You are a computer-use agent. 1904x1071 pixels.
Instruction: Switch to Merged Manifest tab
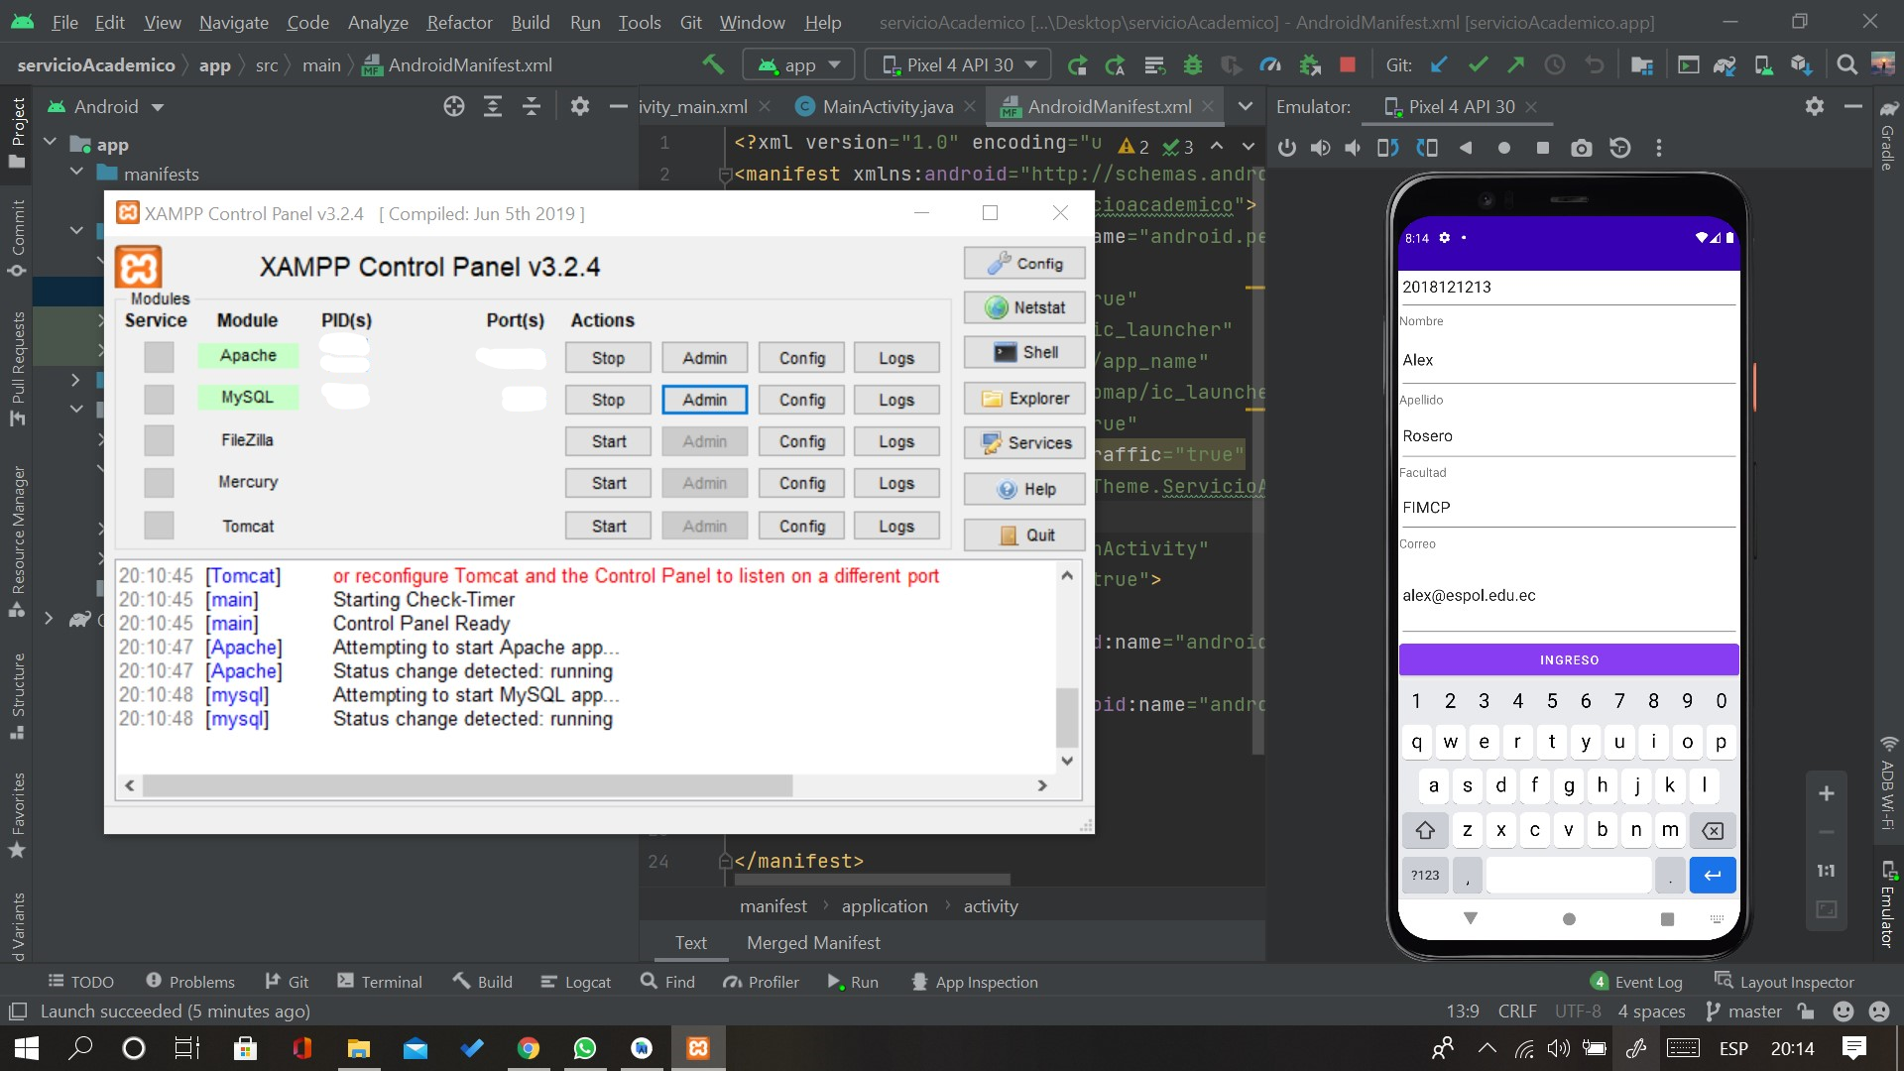(813, 942)
